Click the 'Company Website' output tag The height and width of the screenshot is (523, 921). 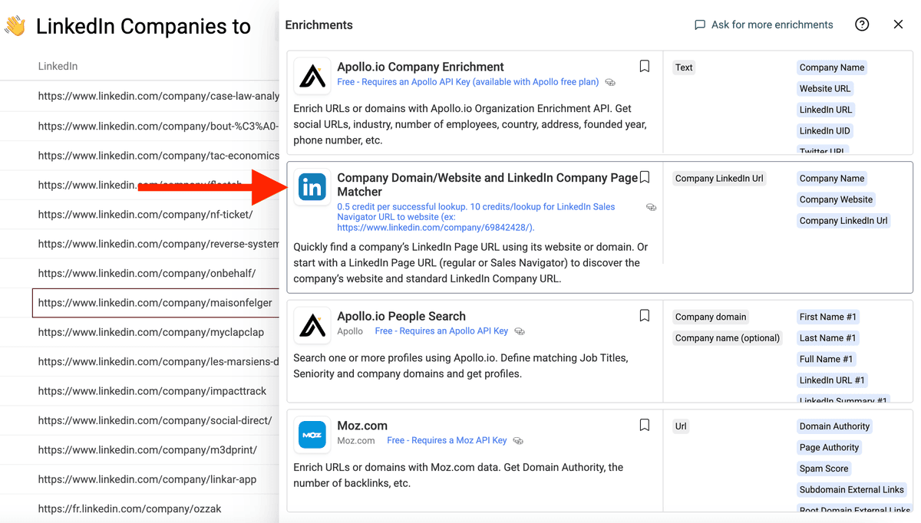tap(836, 199)
